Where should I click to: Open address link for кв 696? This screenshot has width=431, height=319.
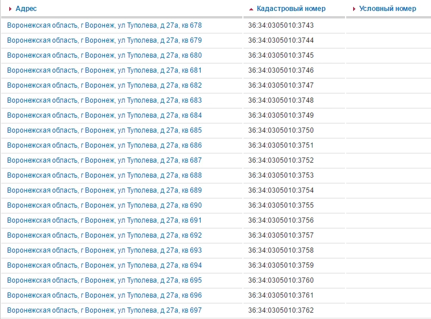pos(104,295)
